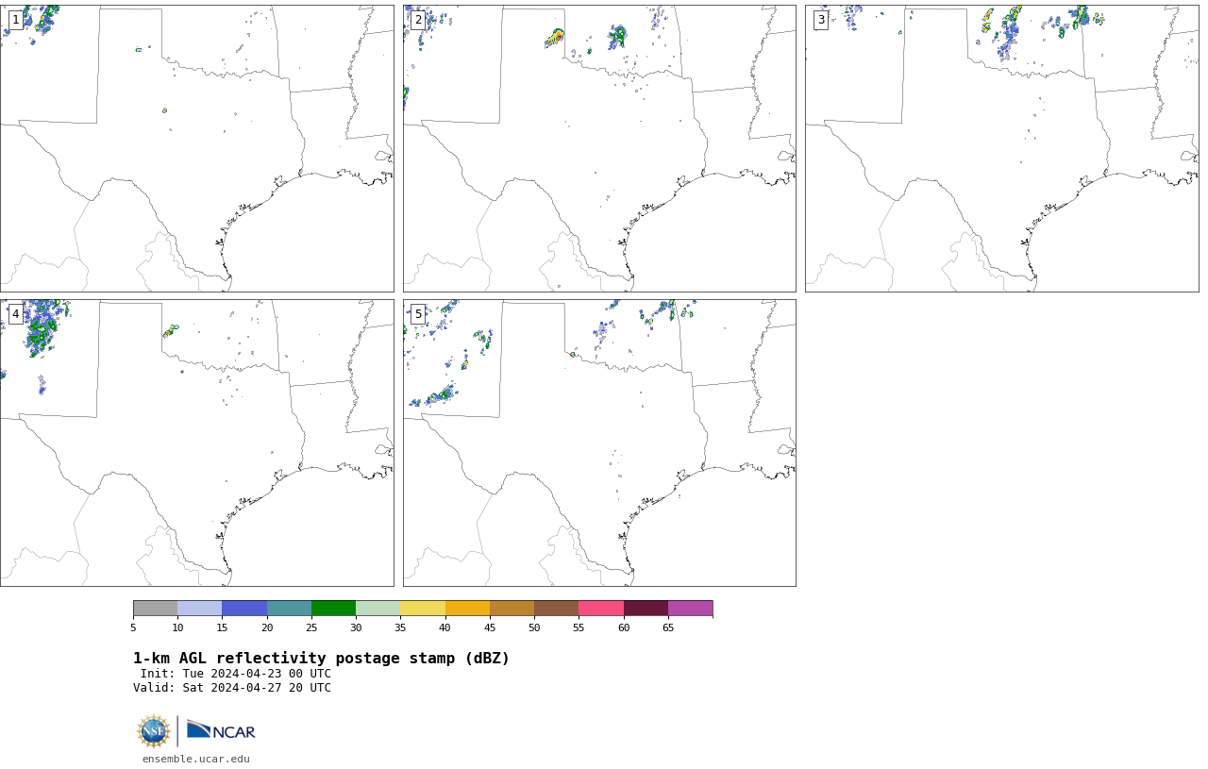The height and width of the screenshot is (769, 1208).
Task: Select the orange 40-45 dBZ swatch
Action: click(467, 608)
